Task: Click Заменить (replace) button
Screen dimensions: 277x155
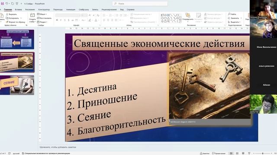Action: tap(233, 18)
